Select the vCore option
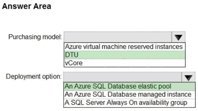The width and height of the screenshot is (198, 111). [x=125, y=63]
